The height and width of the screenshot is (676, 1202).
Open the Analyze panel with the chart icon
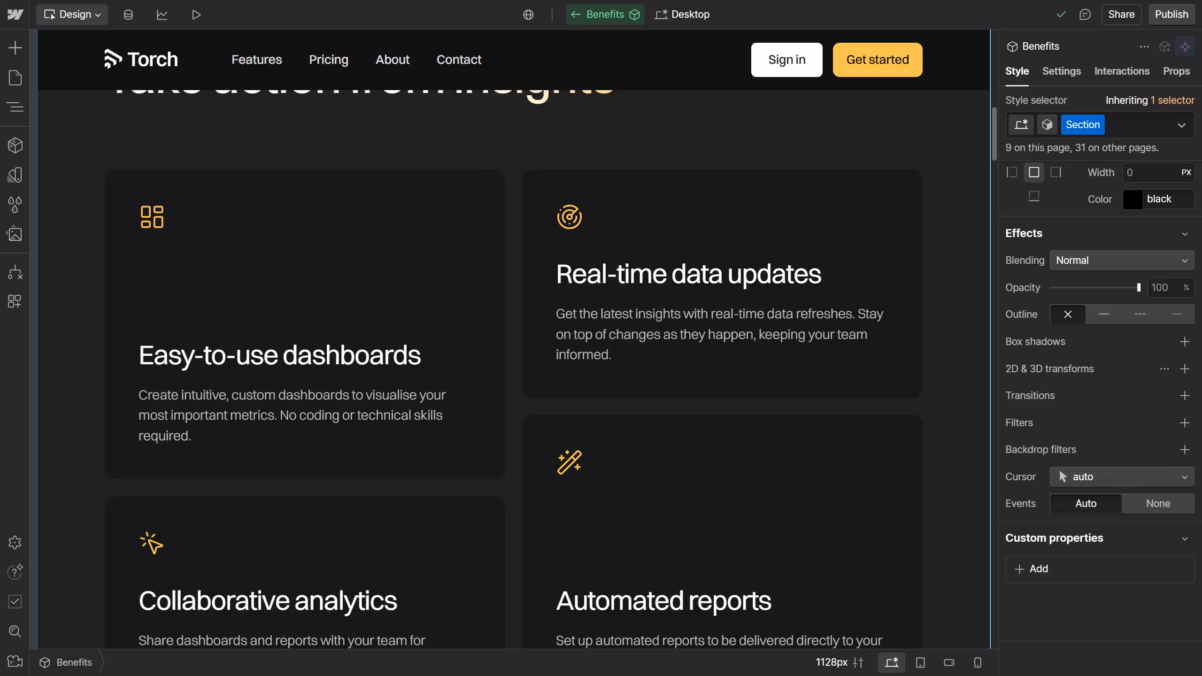[x=162, y=15]
